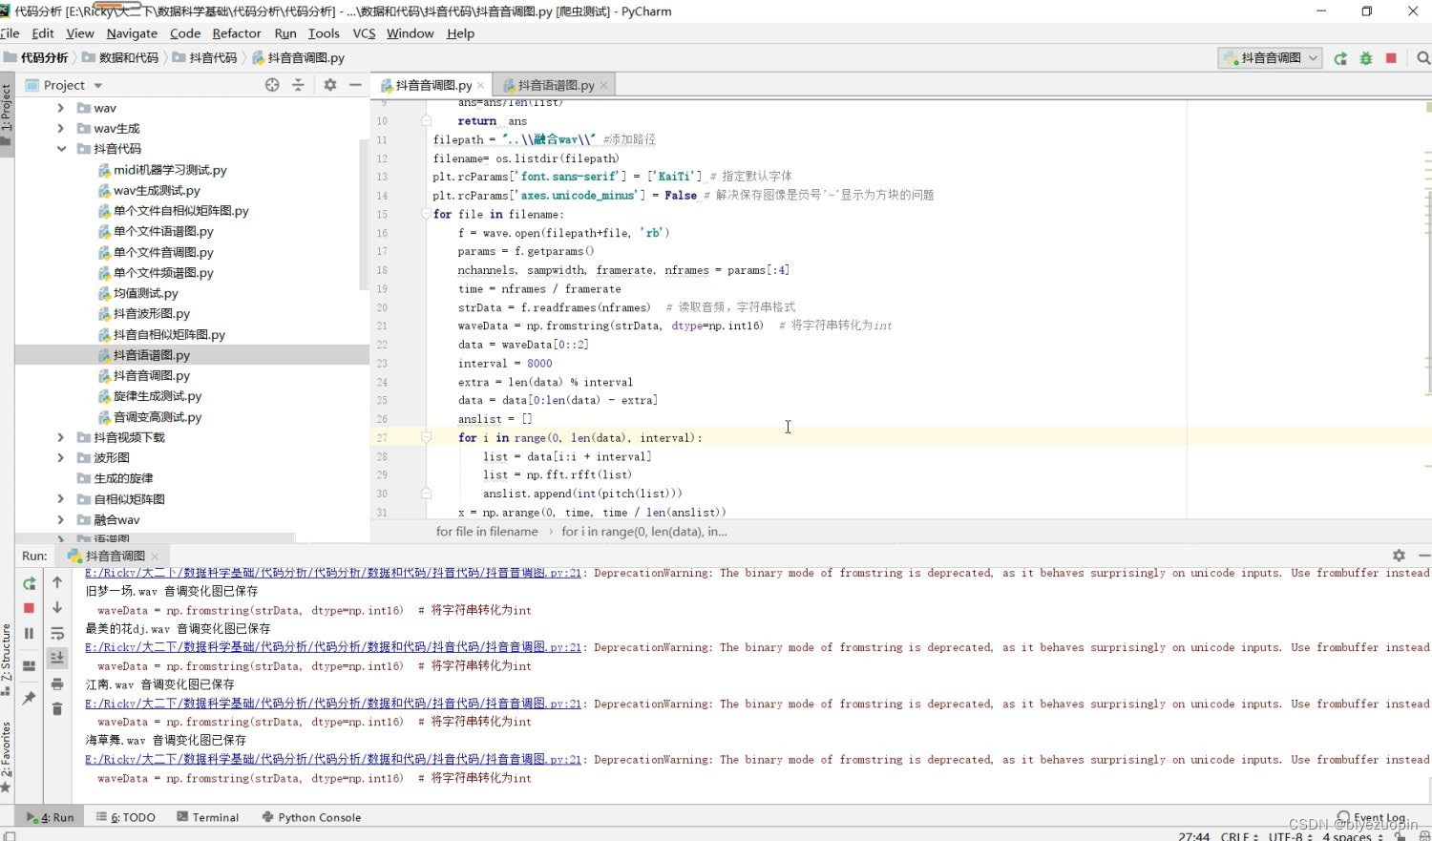Click Project tree vertical scrollbar

coord(364,215)
